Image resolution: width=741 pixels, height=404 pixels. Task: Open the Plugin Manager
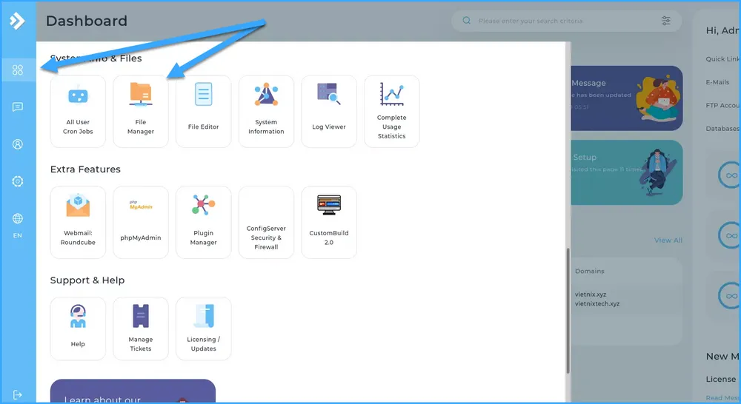click(203, 222)
